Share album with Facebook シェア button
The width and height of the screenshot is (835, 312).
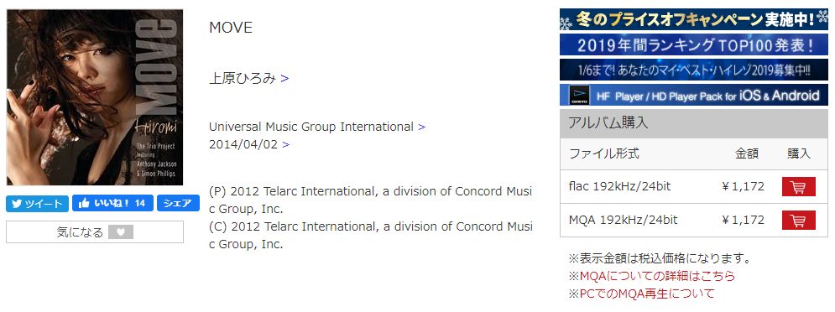(x=178, y=203)
